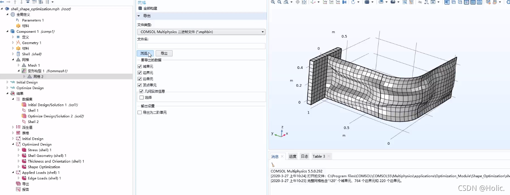Toggle the wireframe rendering icon

tap(460, 2)
